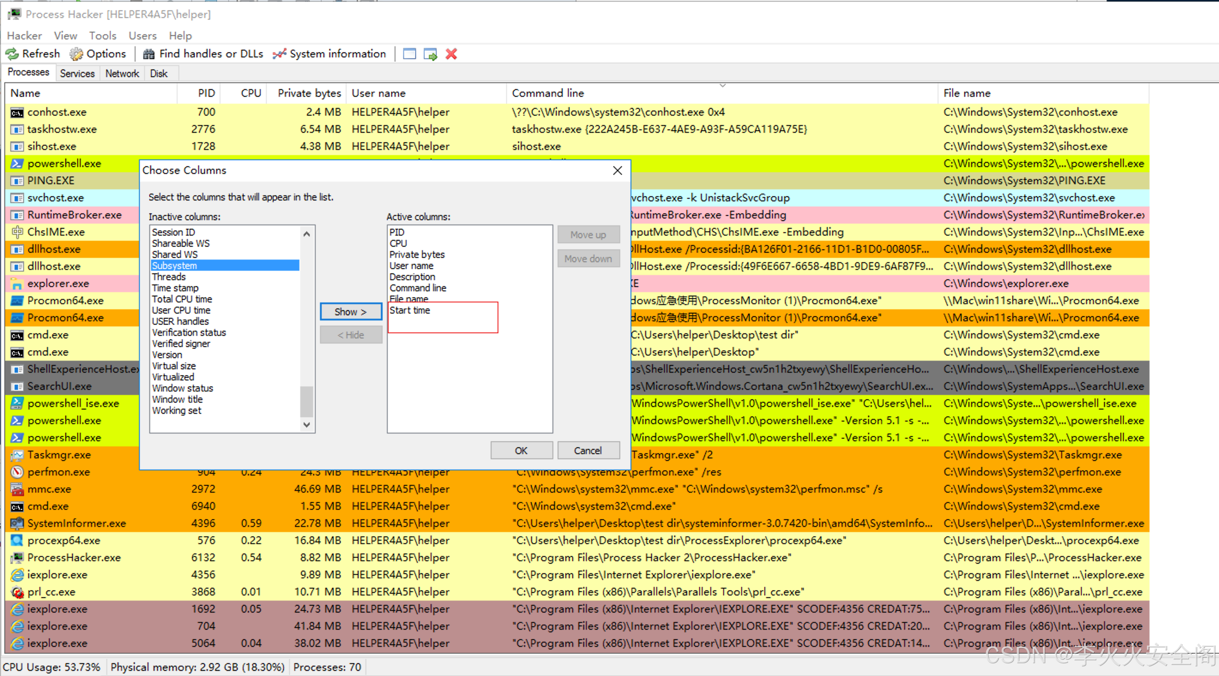Cancel the Choose Columns dialog
Screen dimensions: 1219x676
point(588,451)
